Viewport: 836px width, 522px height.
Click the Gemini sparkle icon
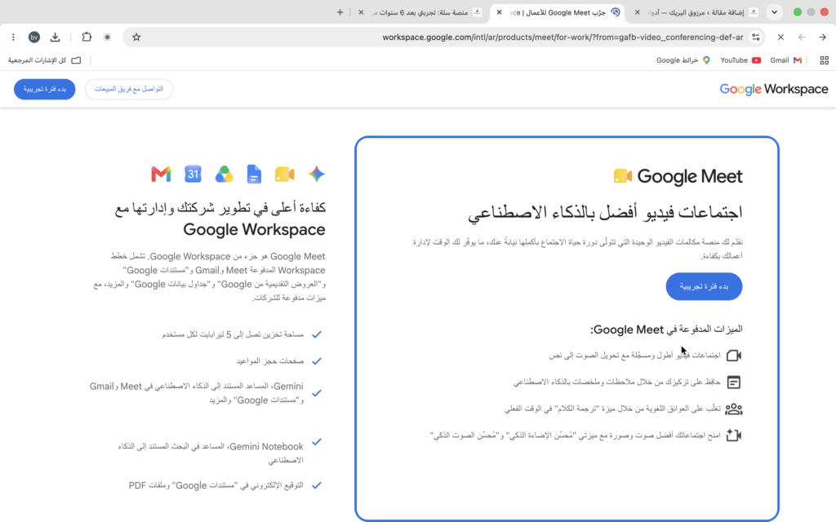[317, 175]
